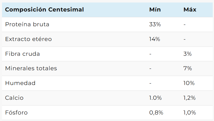Image resolution: width=214 pixels, height=121 pixels.
Task: Click the 1,0% fósforo maximum value
Action: 190,112
